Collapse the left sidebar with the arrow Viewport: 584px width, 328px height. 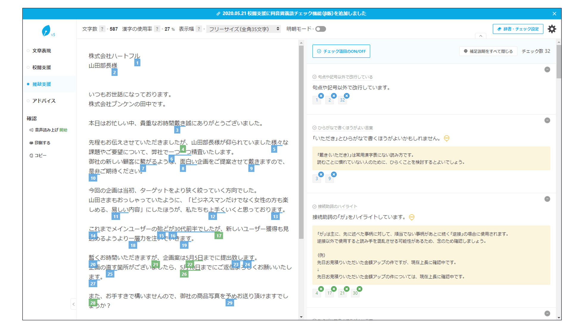point(73,304)
